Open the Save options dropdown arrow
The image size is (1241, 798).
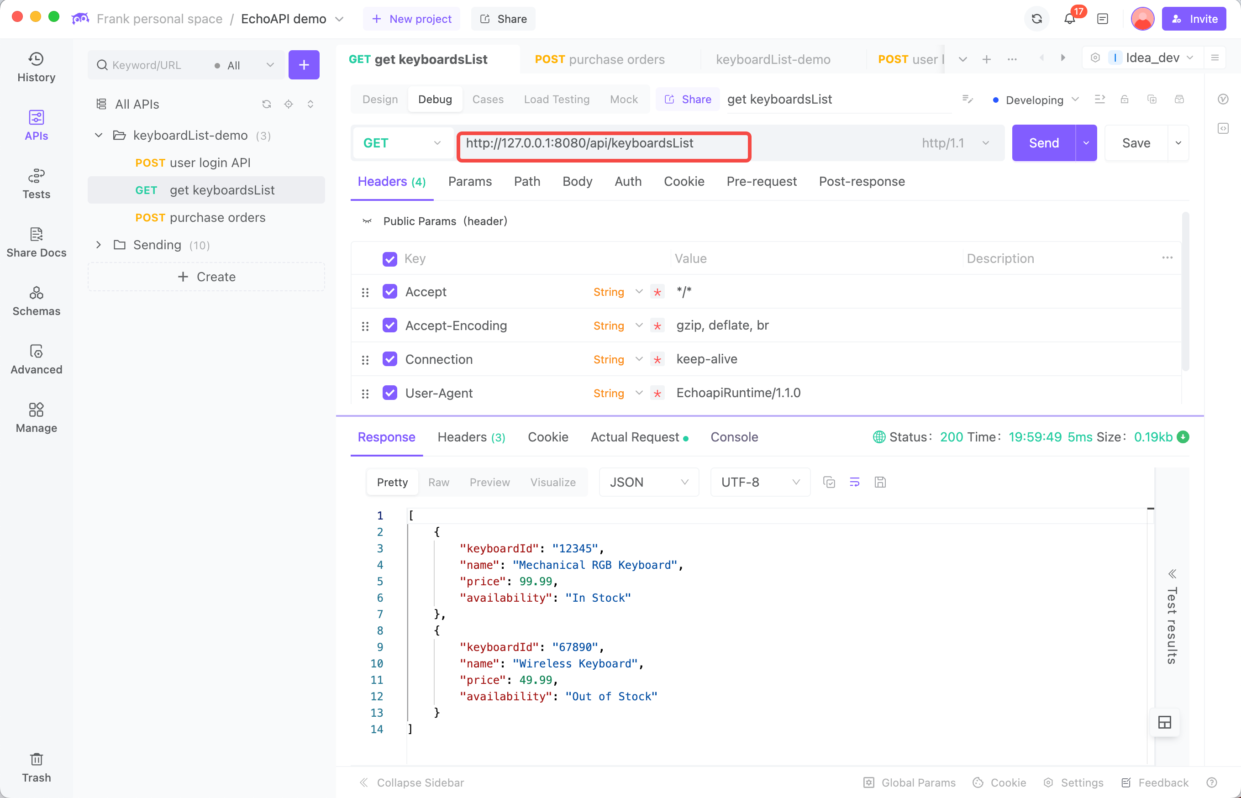(x=1178, y=143)
